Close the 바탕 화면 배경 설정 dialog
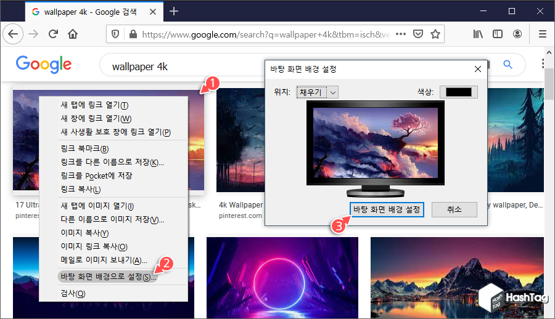 pos(478,69)
